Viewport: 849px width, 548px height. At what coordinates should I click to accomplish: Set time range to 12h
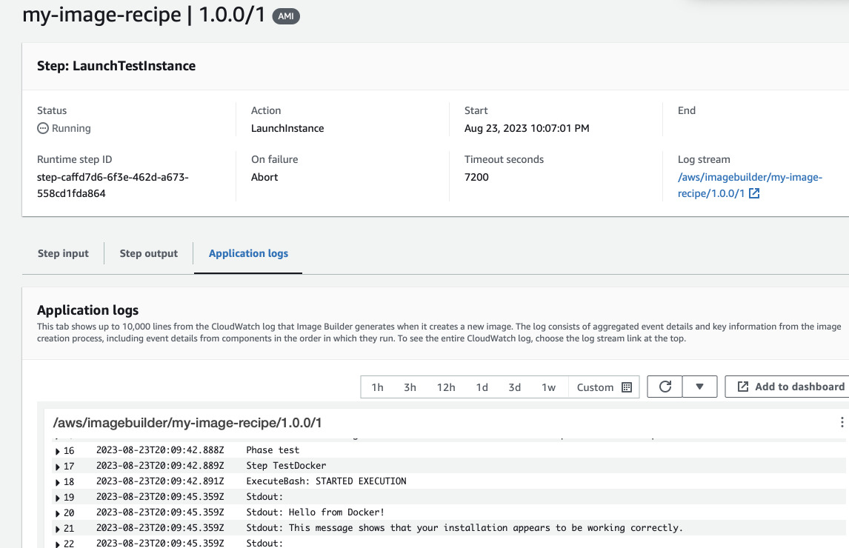(x=446, y=387)
